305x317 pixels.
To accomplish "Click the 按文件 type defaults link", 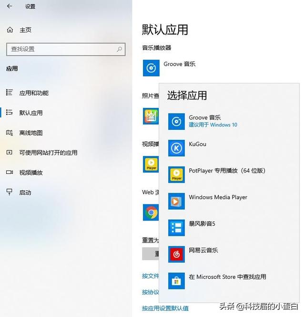I will pyautogui.click(x=151, y=276).
